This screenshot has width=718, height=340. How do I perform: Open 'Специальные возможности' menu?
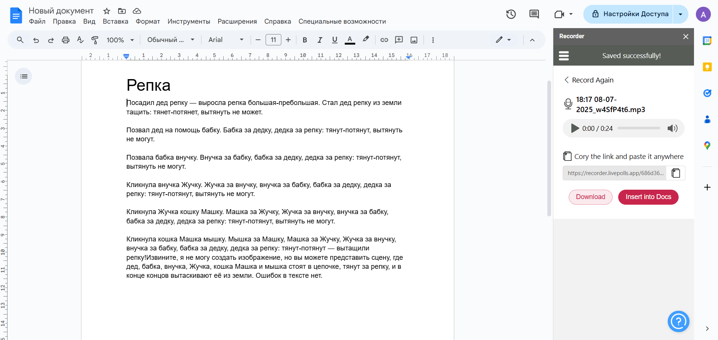(342, 21)
